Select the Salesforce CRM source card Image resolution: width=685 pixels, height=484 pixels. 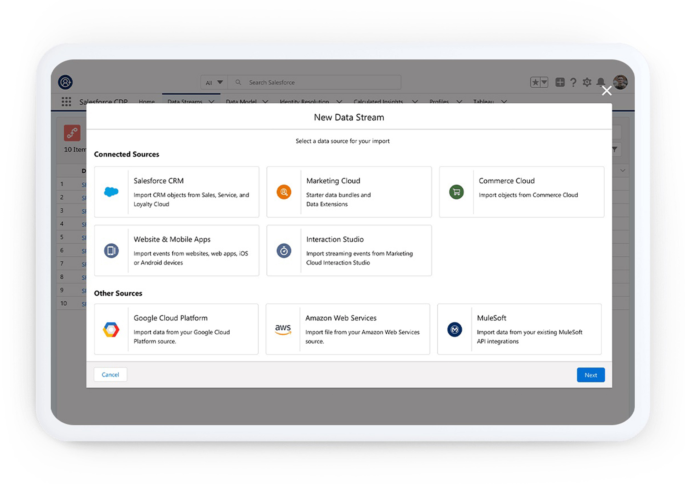point(177,192)
